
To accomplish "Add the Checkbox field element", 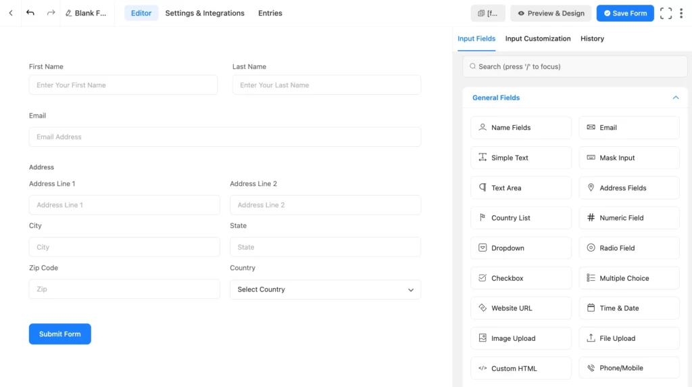I will click(x=521, y=278).
